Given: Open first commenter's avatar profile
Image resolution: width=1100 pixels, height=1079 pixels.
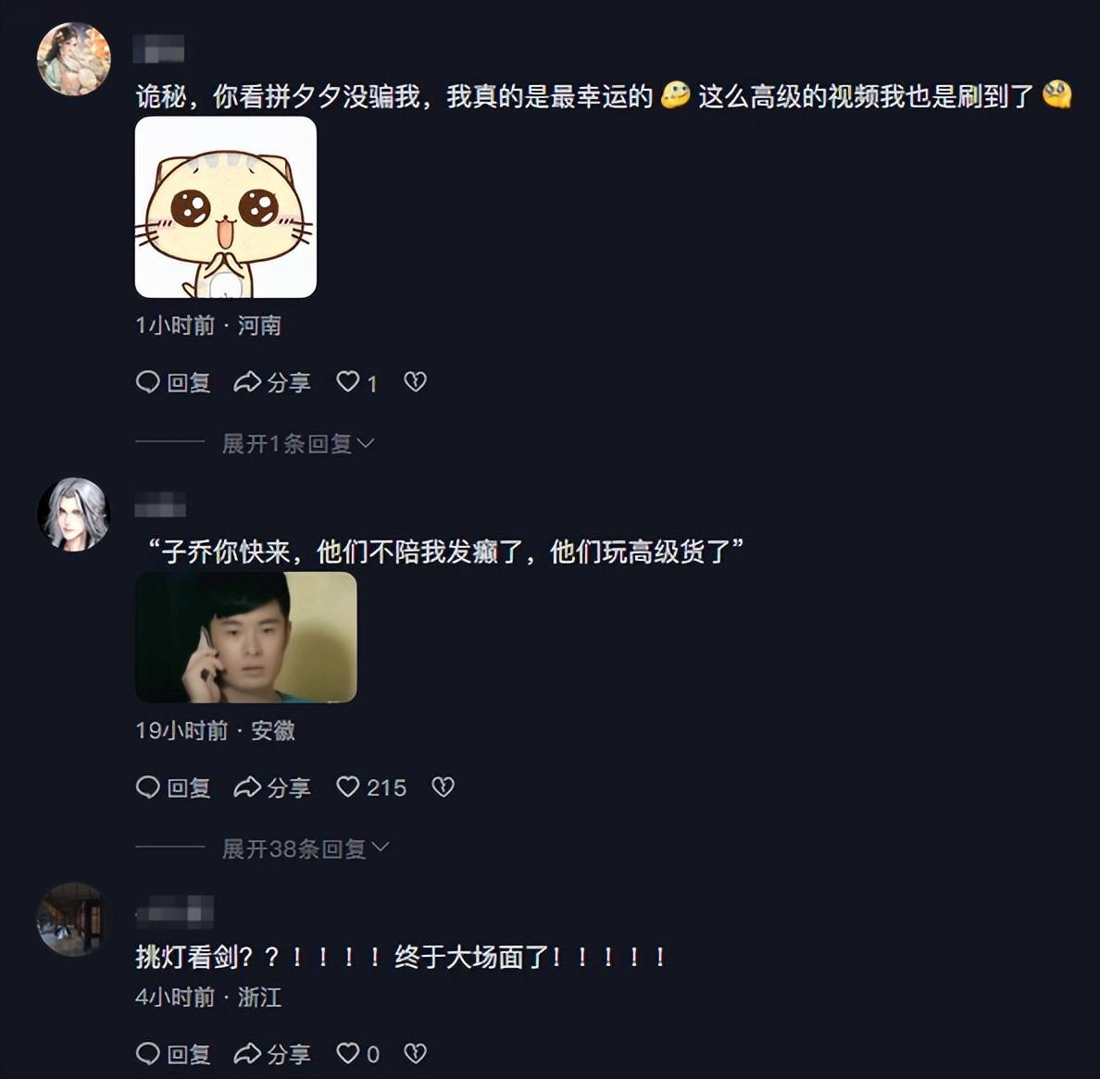Looking at the screenshot, I should tap(74, 59).
